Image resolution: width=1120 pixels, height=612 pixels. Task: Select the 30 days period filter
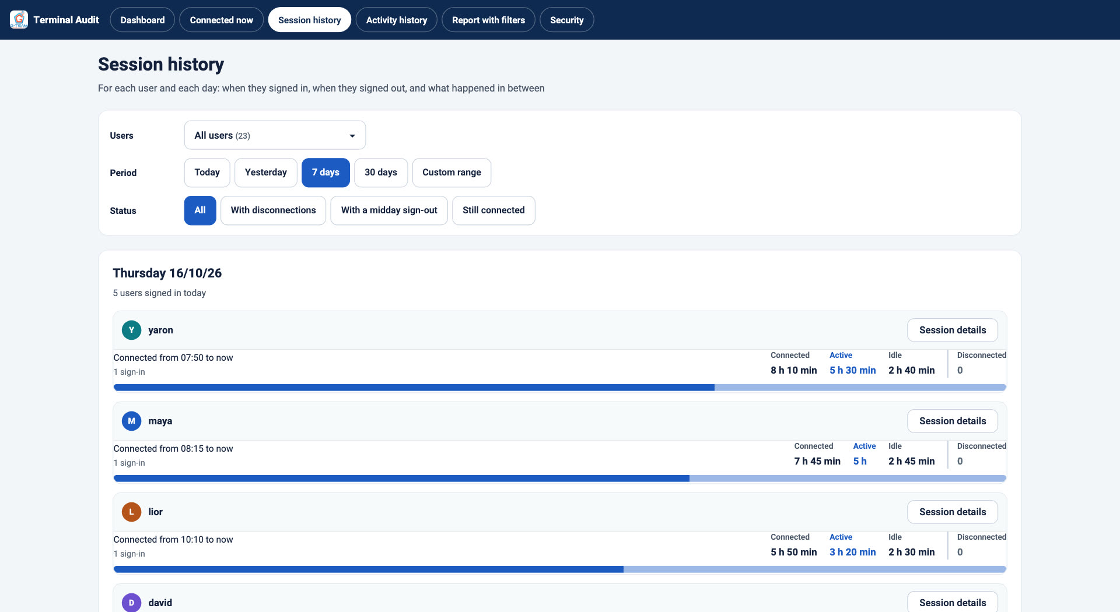click(380, 173)
